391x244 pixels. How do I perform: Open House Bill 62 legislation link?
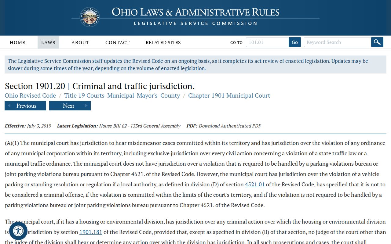pos(140,126)
